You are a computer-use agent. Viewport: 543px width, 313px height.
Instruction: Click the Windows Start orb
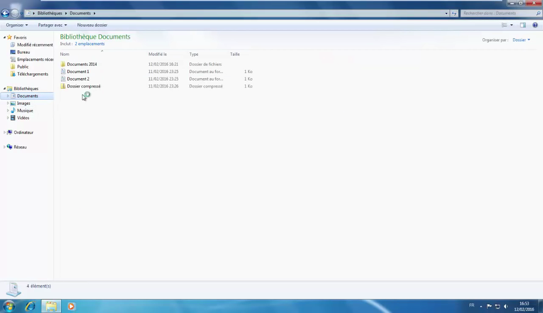[8, 306]
